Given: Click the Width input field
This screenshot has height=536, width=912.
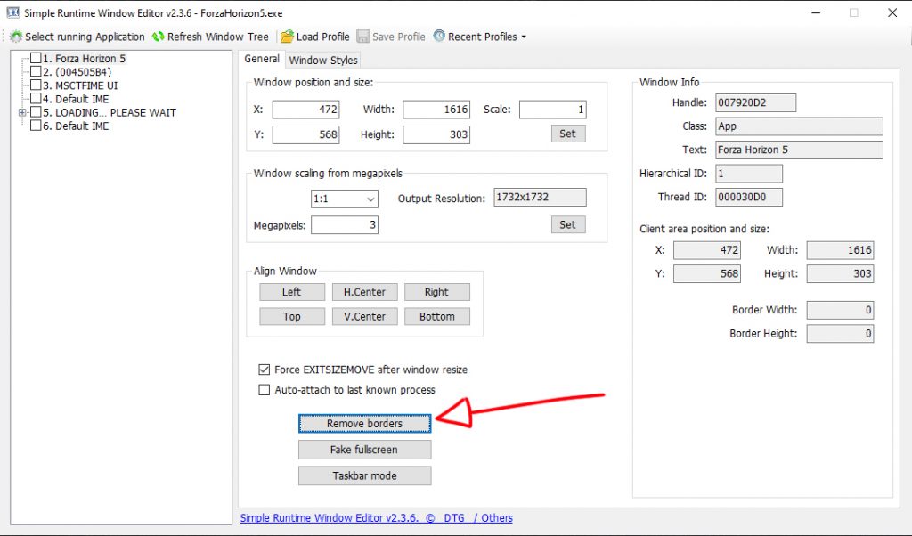Looking at the screenshot, I should pos(436,110).
